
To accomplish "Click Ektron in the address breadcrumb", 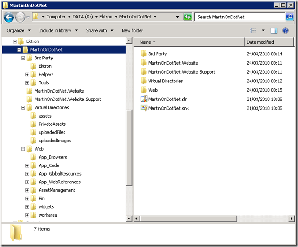I will tap(106, 17).
